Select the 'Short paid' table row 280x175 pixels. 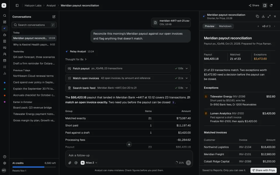click(128, 125)
